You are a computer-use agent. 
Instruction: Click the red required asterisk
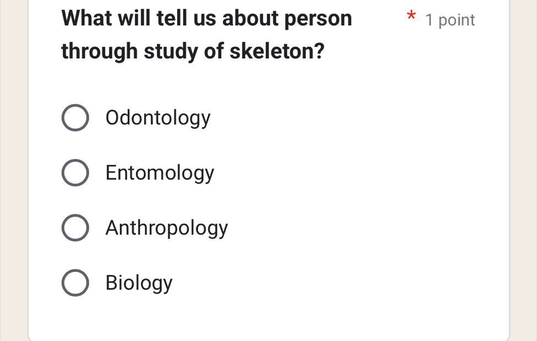point(411,18)
